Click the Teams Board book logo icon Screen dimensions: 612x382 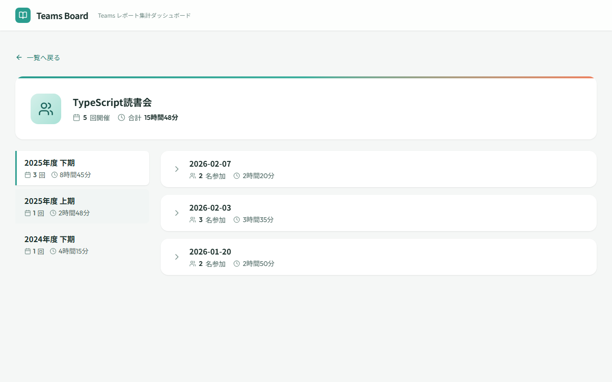tap(23, 15)
